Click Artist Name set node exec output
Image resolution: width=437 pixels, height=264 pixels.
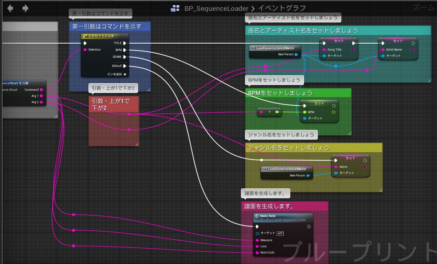[x=413, y=43]
